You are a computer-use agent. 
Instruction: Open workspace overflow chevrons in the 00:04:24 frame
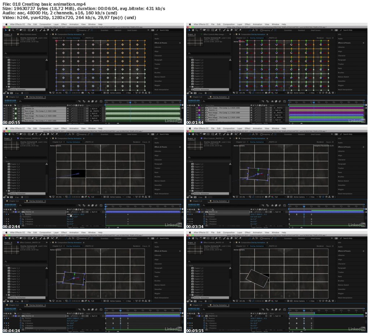coord(148,239)
